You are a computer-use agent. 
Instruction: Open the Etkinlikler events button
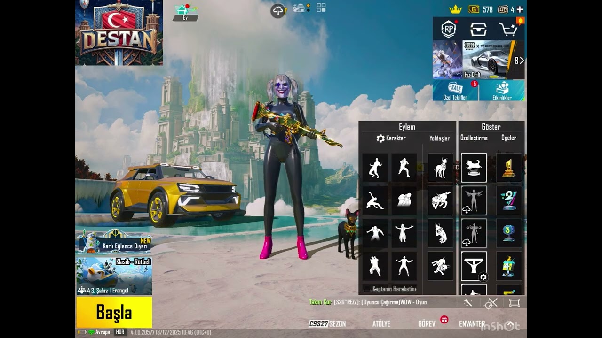502,91
